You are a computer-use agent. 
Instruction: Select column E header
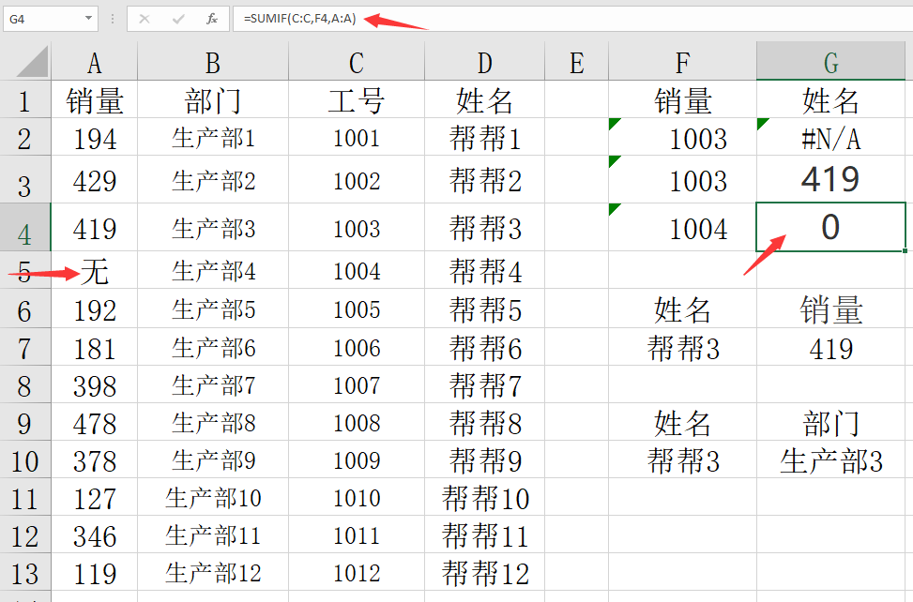click(576, 62)
